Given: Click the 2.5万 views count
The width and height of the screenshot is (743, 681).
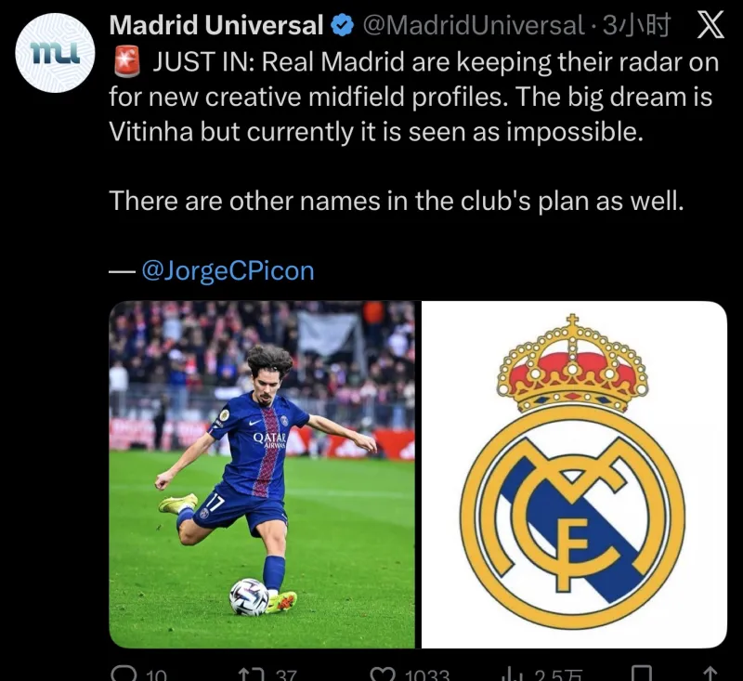Looking at the screenshot, I should click(x=558, y=674).
